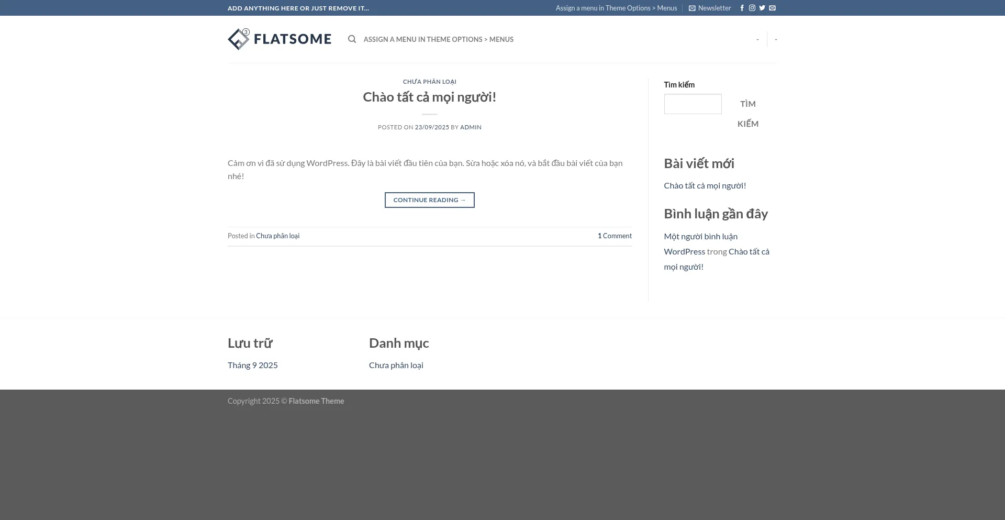Open the Newsletter link in top bar
1005x520 pixels.
710,8
